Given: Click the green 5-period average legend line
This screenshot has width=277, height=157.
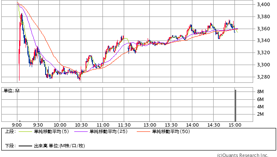Looking at the screenshot, I should pos(25,131).
